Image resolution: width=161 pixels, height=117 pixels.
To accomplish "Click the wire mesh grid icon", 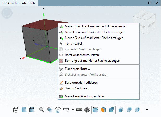I will click(87, 110).
